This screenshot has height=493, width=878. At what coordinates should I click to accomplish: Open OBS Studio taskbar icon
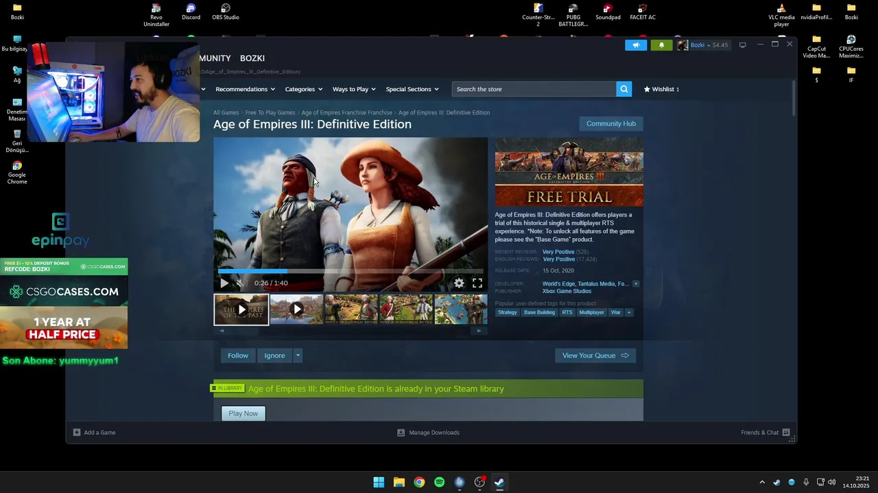click(x=479, y=482)
